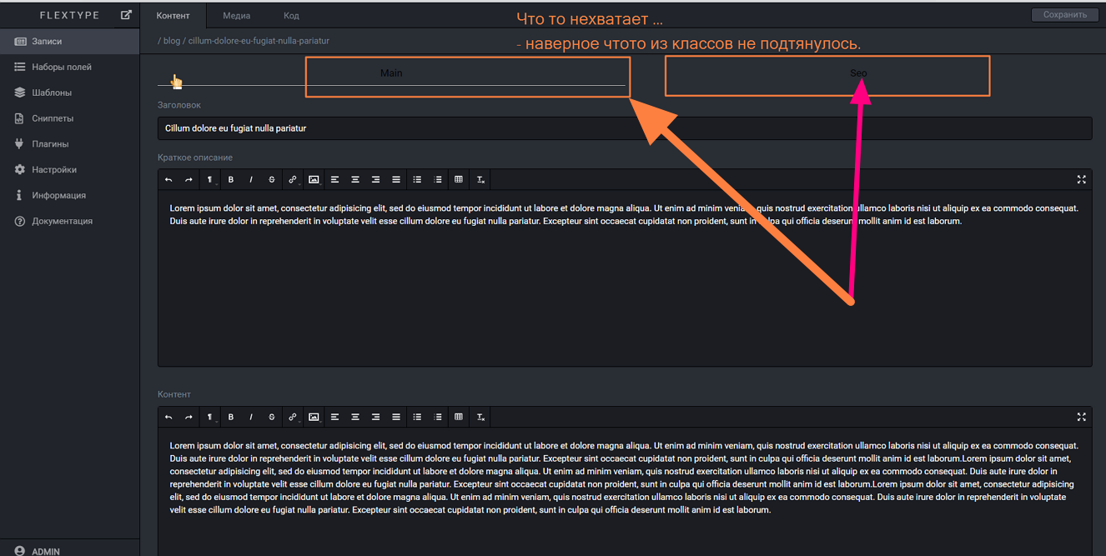Open Записи in sidebar
Viewport: 1106px width, 556px height.
point(70,41)
